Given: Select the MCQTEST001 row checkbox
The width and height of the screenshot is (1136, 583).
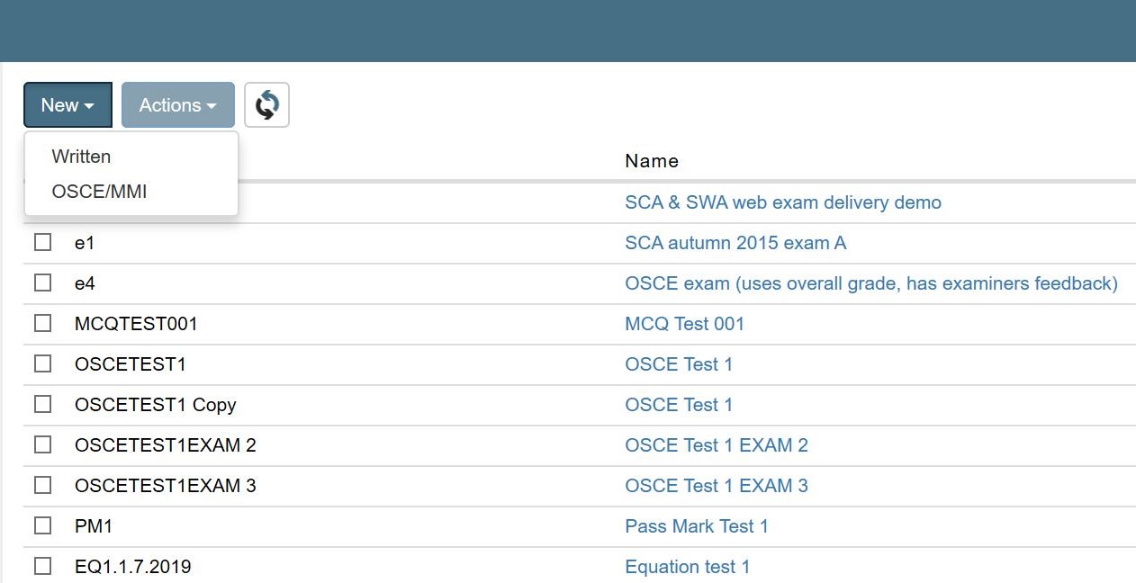Looking at the screenshot, I should [x=42, y=324].
